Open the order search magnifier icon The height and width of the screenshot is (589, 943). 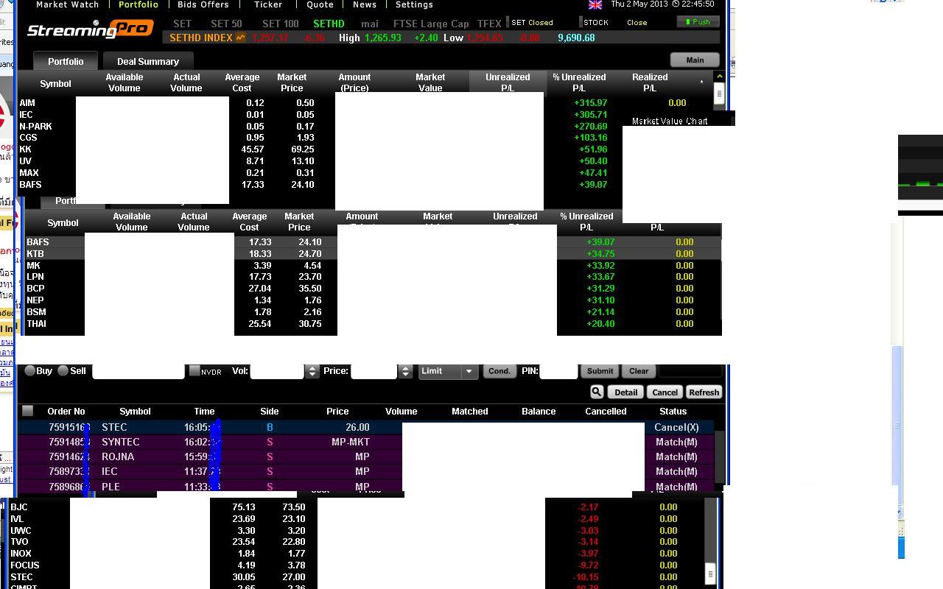[597, 392]
